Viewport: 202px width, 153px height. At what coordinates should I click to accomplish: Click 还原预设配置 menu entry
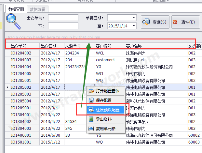[108, 110]
